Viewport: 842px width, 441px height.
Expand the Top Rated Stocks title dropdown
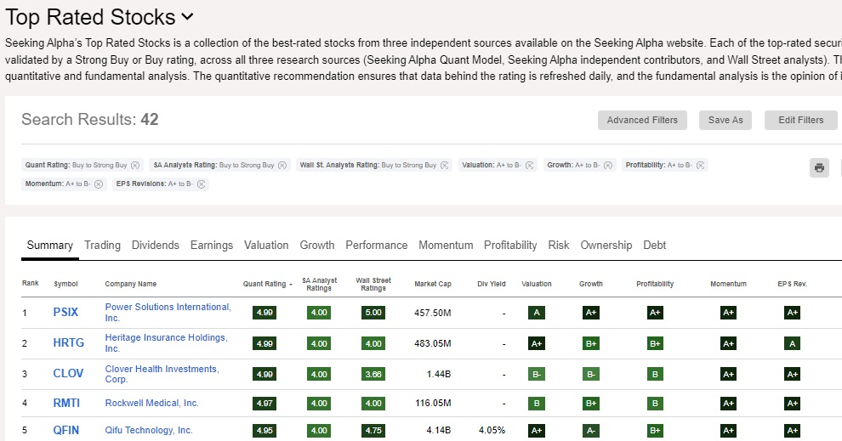pyautogui.click(x=187, y=17)
